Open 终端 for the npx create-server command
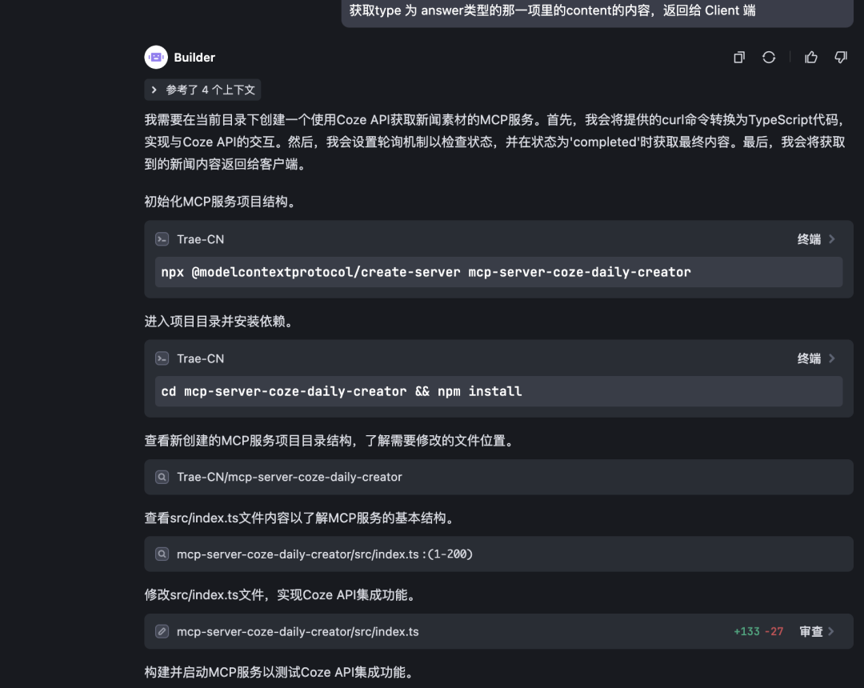 816,239
